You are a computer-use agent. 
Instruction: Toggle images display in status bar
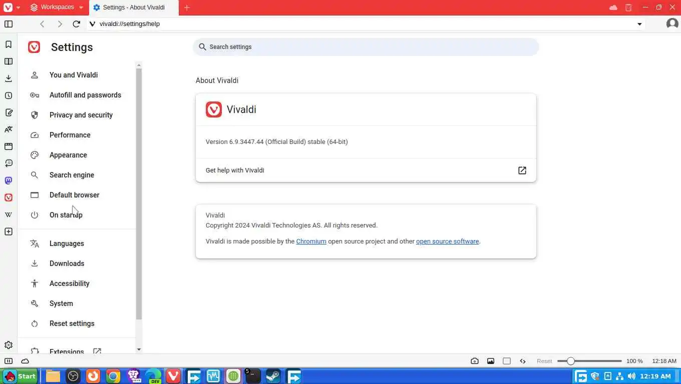point(491,361)
